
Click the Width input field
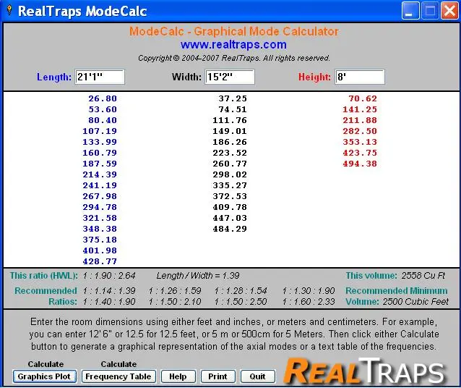(230, 77)
